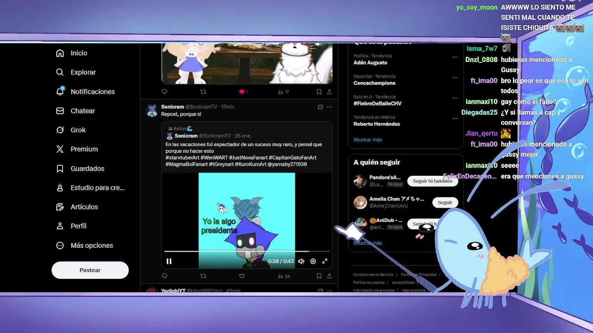This screenshot has width=593, height=333.
Task: Open more options for Concachampions trend
Action: (455, 78)
